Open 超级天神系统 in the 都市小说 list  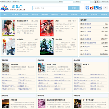[78, 89]
